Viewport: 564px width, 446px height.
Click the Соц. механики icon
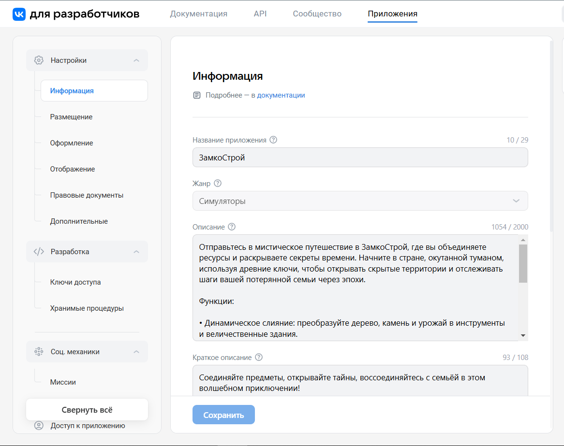click(39, 352)
